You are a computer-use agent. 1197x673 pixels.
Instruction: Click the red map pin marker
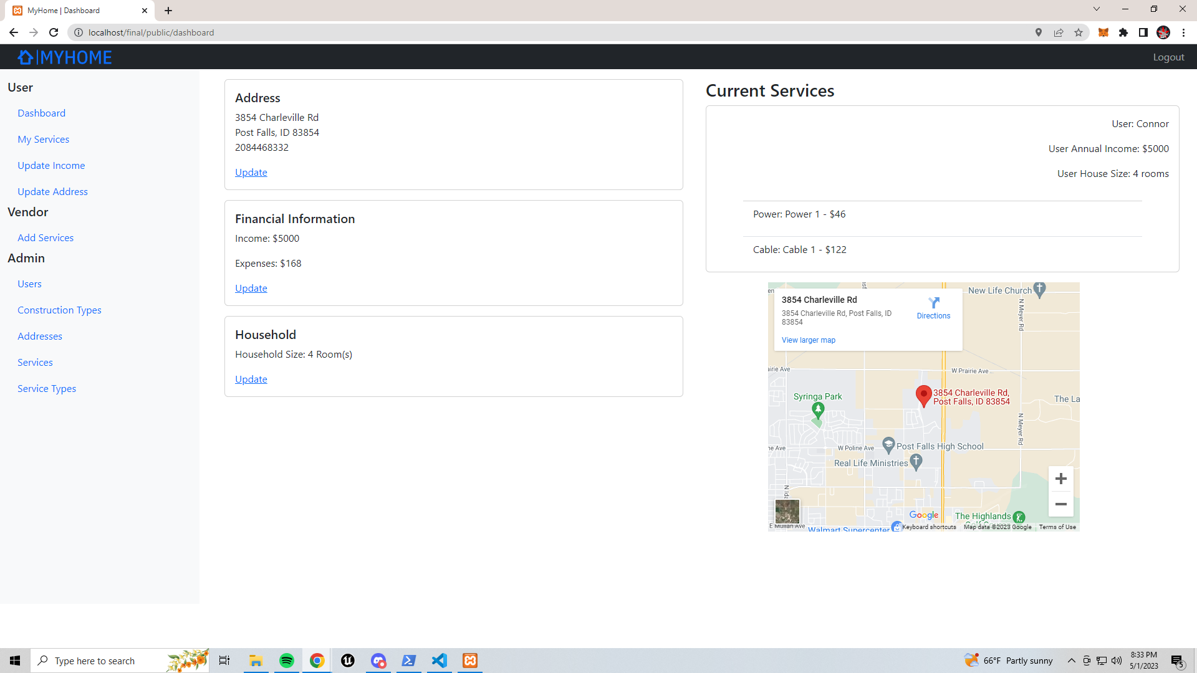pyautogui.click(x=923, y=396)
